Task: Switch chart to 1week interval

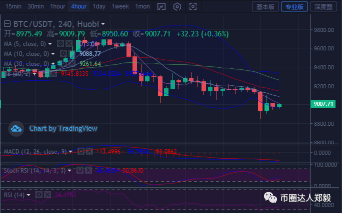Action: [120, 6]
